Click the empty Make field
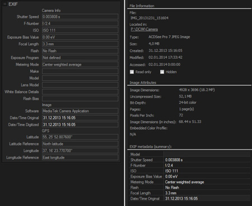The image size is (252, 206). [80, 71]
